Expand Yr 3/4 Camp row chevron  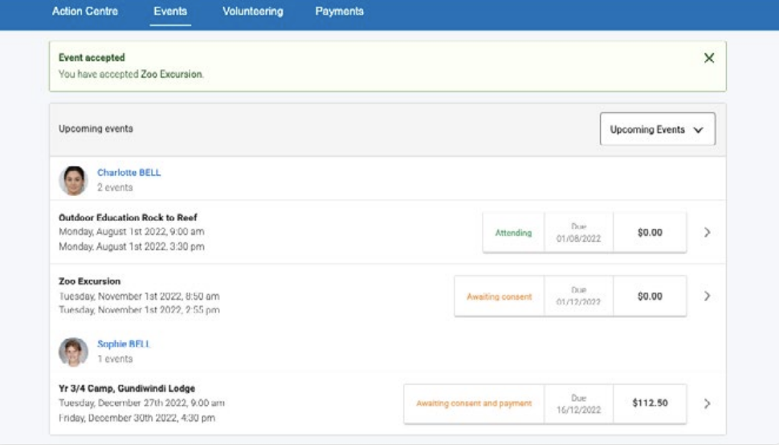[707, 403]
